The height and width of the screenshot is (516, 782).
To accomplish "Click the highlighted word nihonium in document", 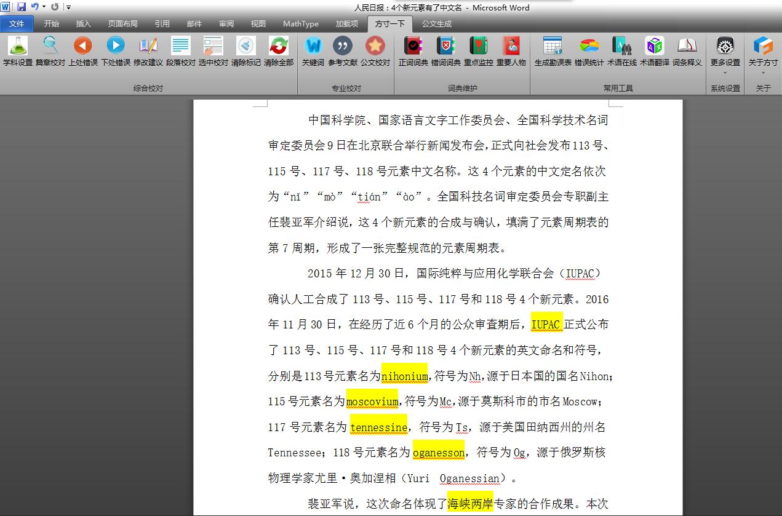I will coord(404,376).
